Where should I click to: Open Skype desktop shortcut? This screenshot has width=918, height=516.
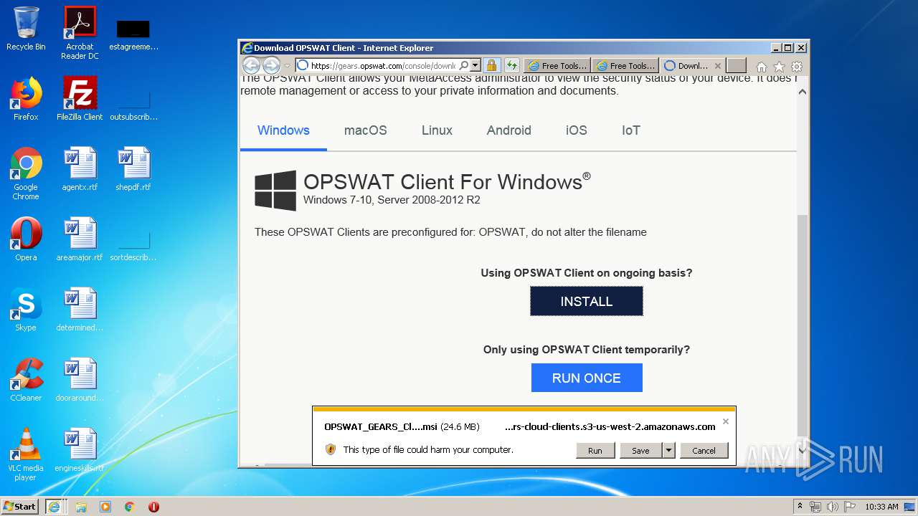click(26, 310)
